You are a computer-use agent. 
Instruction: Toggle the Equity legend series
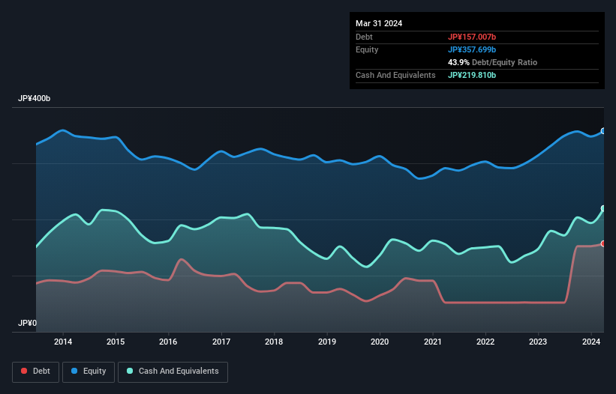[x=89, y=372]
